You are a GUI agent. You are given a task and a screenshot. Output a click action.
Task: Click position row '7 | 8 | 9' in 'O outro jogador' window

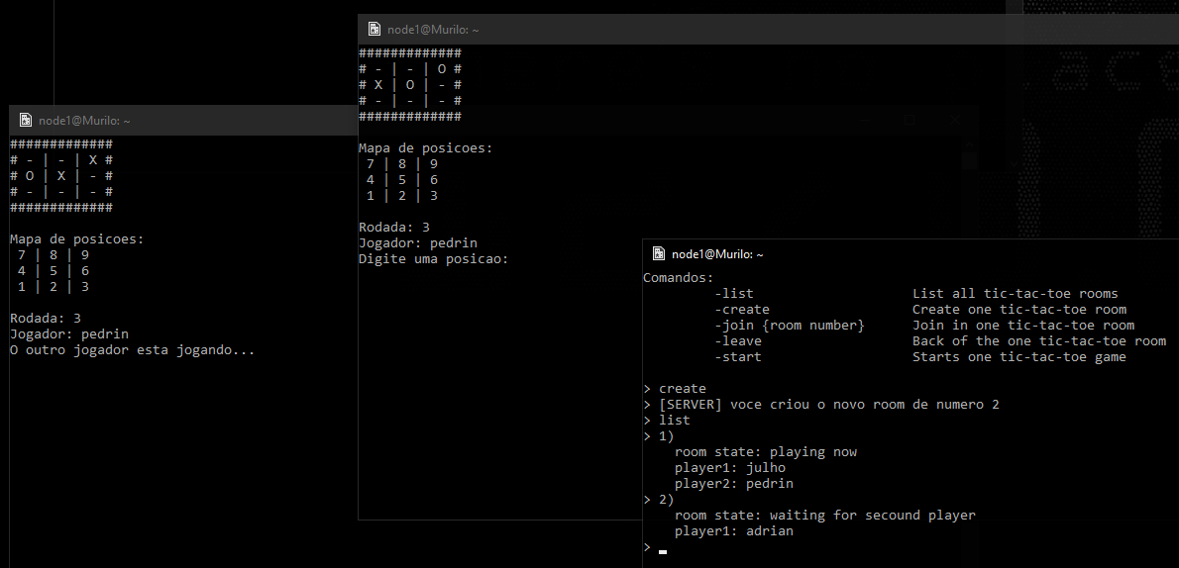tap(53, 255)
